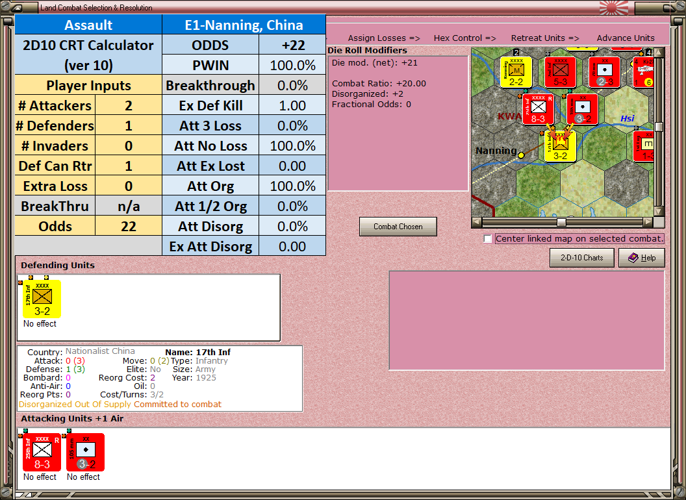Click 'Combat Ratio: +20.00' text

pyautogui.click(x=379, y=83)
